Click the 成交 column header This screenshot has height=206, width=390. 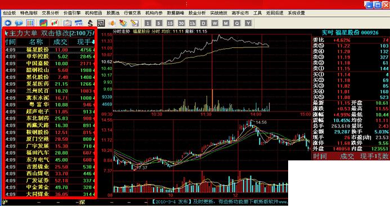click(60, 42)
